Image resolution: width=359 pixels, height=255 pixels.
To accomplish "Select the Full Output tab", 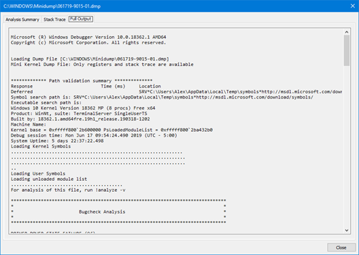I will pos(81,19).
